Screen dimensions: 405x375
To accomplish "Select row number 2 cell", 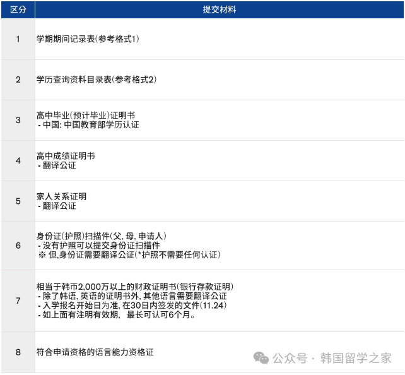I will pyautogui.click(x=18, y=80).
